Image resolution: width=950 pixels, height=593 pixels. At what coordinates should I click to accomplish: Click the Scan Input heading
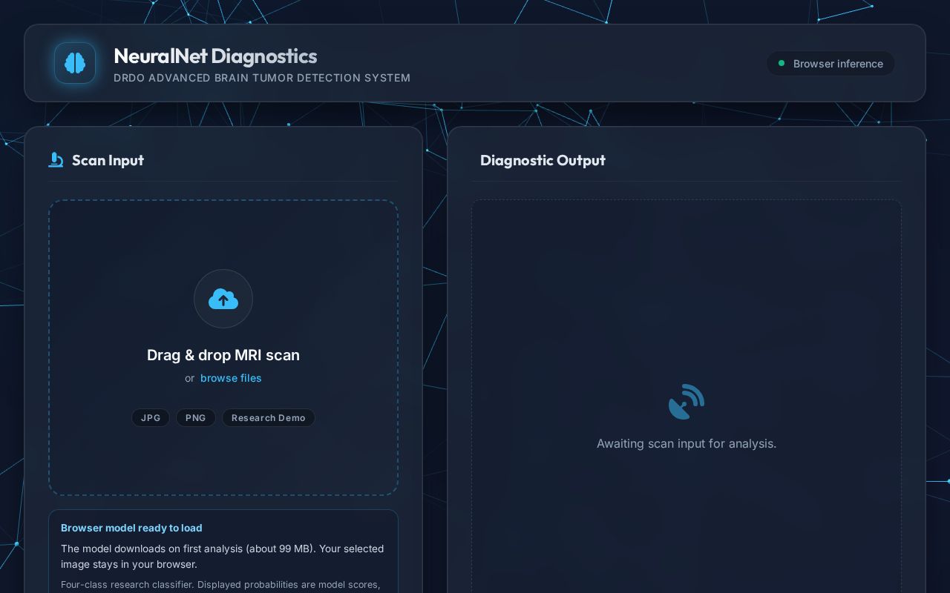tap(108, 160)
